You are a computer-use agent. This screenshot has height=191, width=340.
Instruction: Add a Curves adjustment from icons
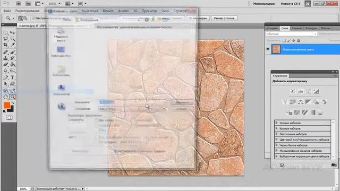pos(308,91)
